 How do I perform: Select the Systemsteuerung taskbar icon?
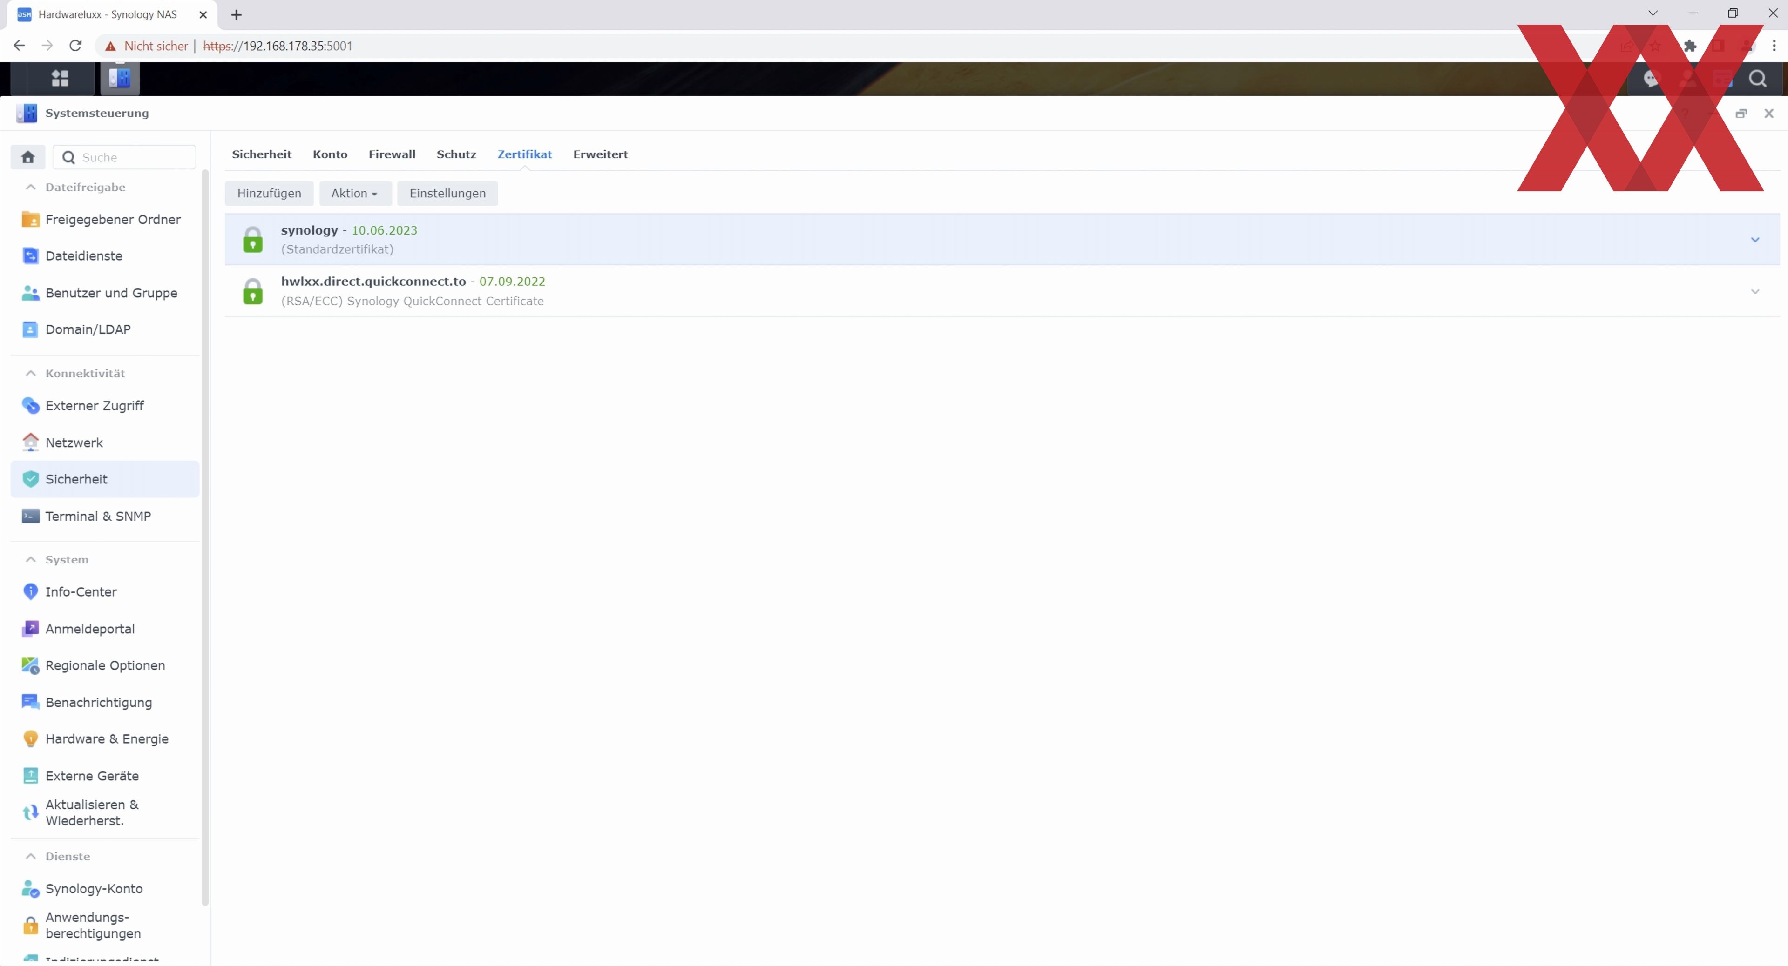pos(120,78)
